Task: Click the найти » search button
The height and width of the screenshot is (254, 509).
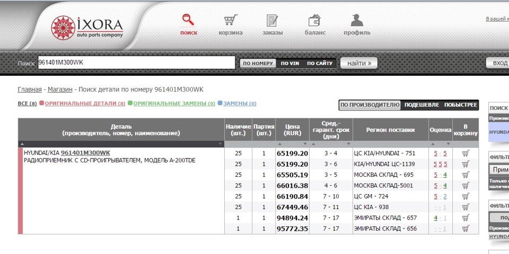Action: click(x=359, y=63)
